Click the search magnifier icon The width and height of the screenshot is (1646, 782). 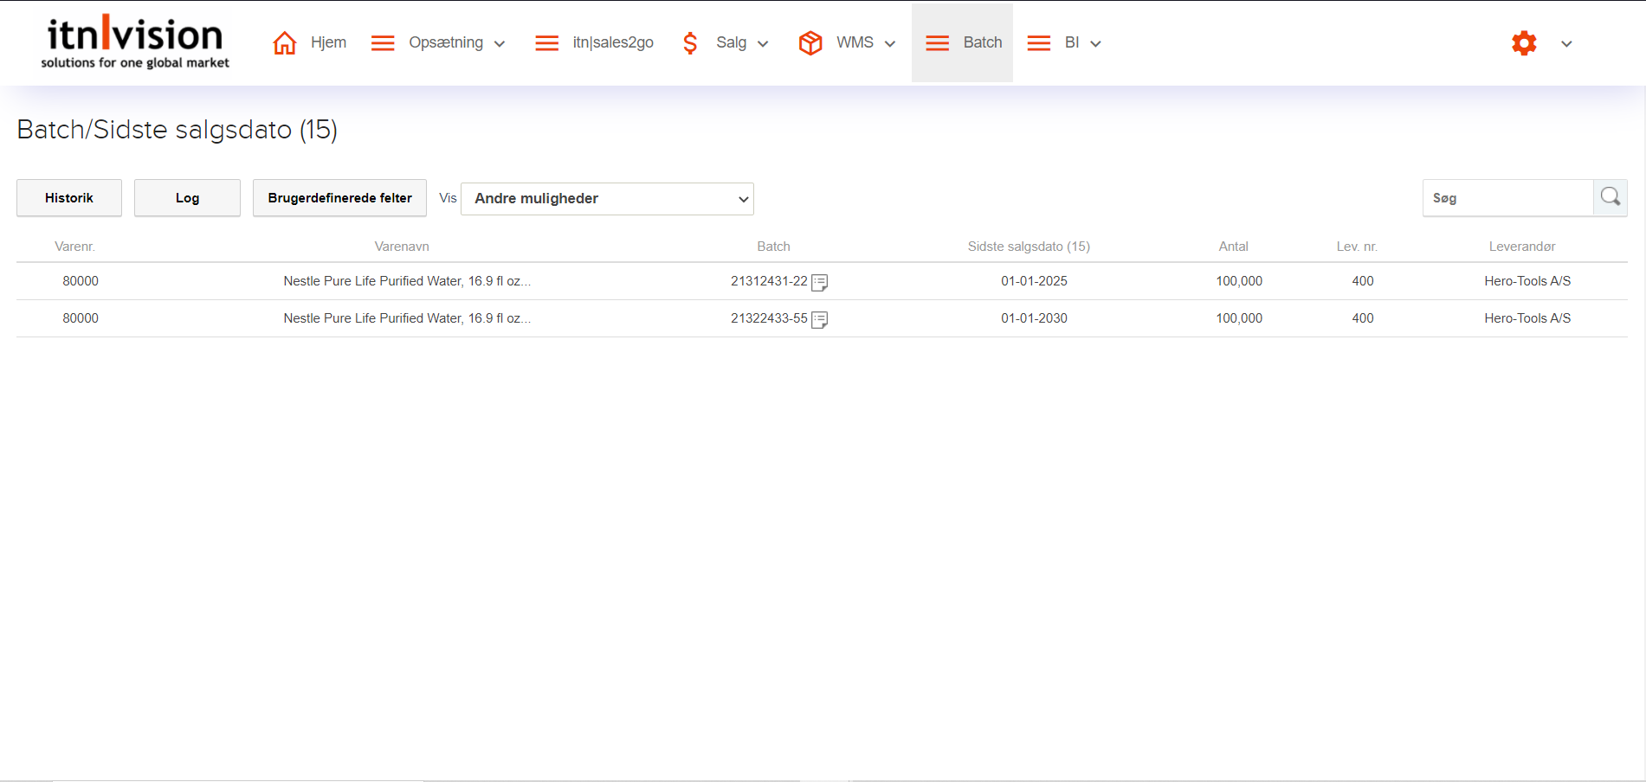[x=1610, y=197]
